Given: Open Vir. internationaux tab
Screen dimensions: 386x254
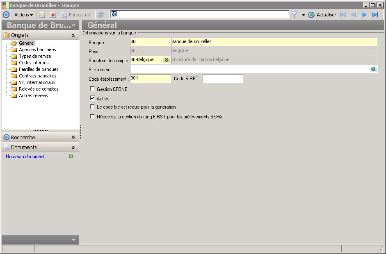Looking at the screenshot, I should pos(37,82).
